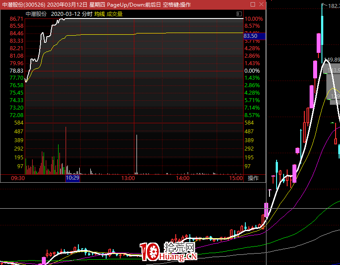The height and width of the screenshot is (265, 340).
Task: Click the 15:00 time axis label
Action: pos(236,178)
